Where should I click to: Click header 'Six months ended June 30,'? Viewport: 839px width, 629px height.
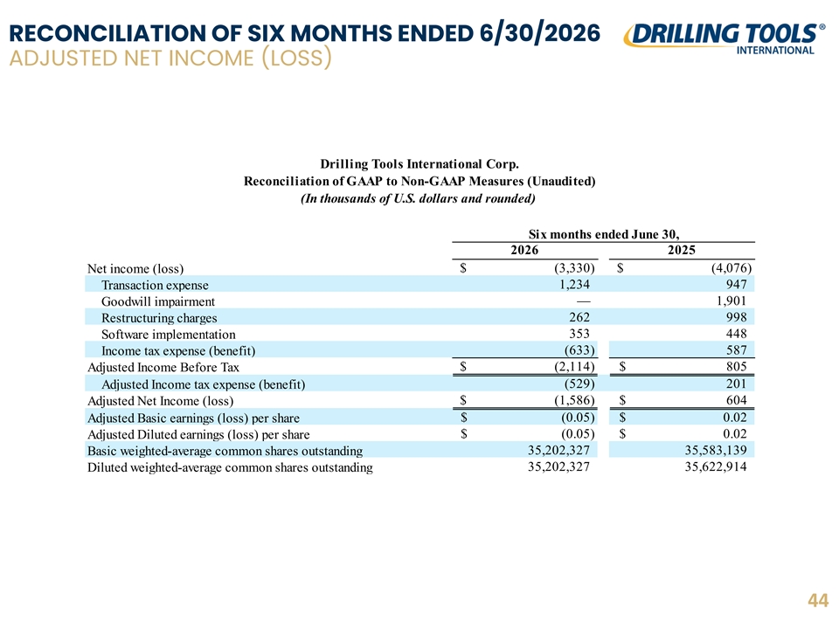point(604,234)
